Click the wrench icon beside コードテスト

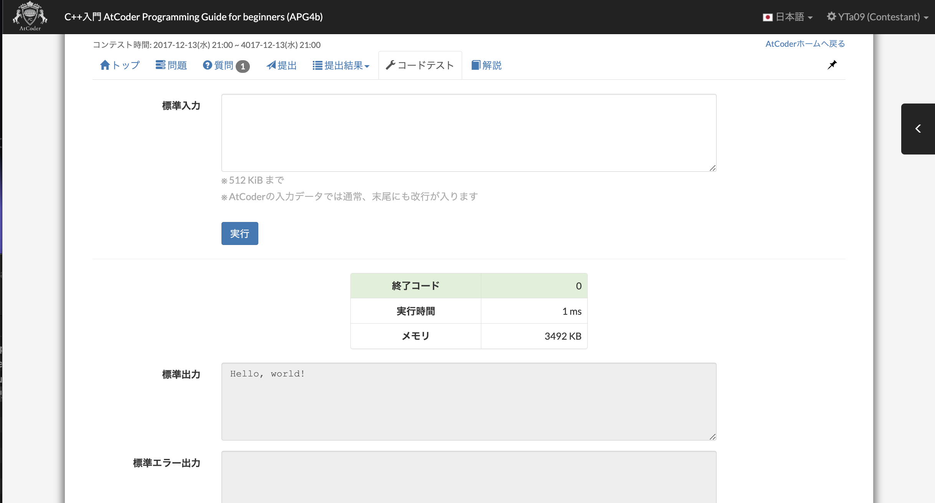click(x=391, y=65)
